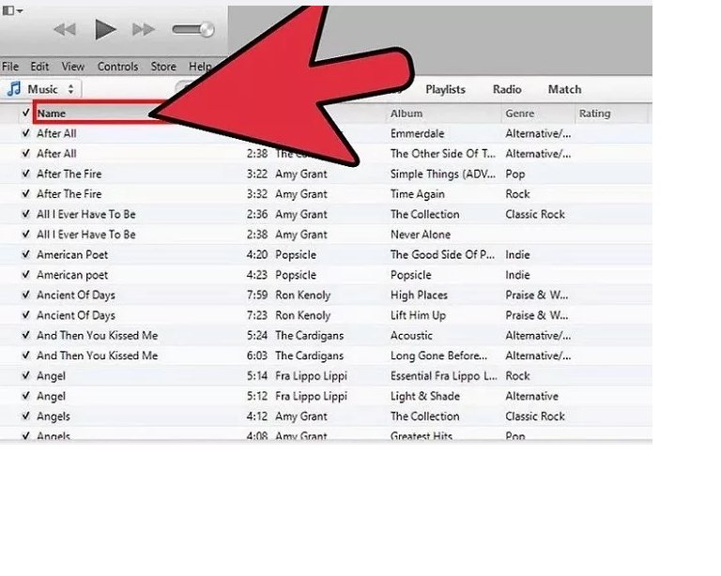The image size is (721, 576).
Task: Click the blue music note icon
Action: click(13, 89)
